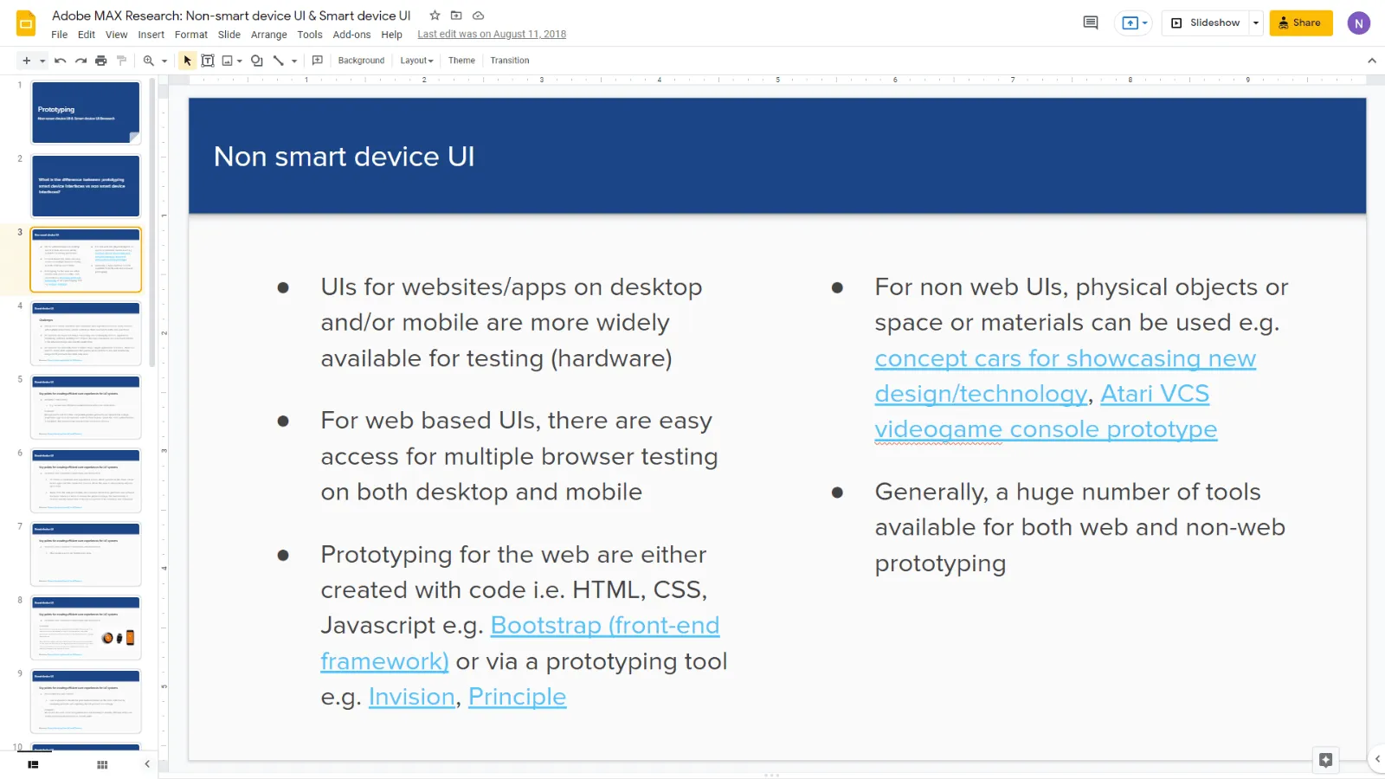The width and height of the screenshot is (1385, 779).
Task: Click the Paint format icon
Action: pos(122,61)
